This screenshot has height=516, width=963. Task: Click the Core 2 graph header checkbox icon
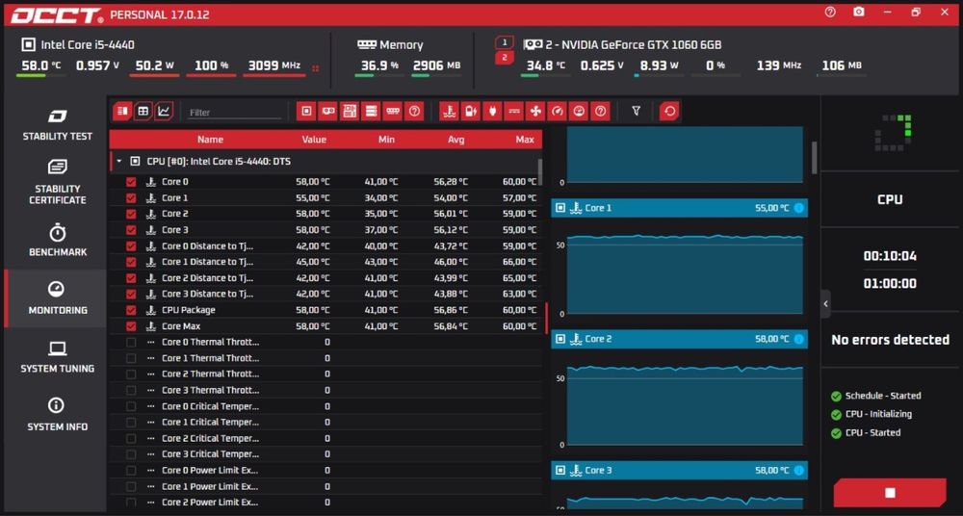560,339
